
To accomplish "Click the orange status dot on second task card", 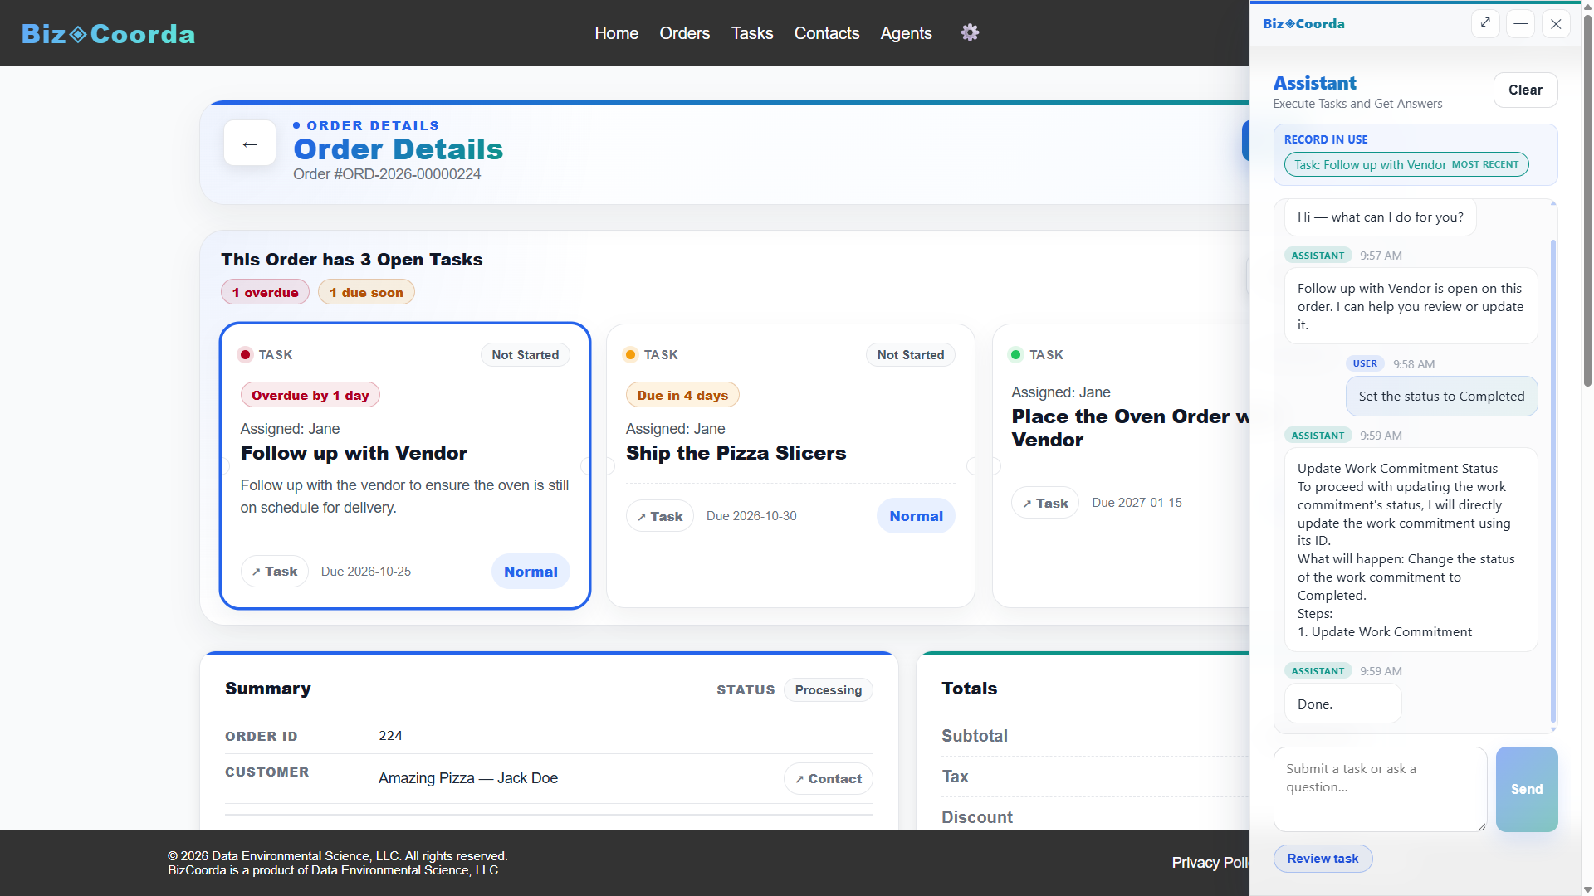I will 630,354.
